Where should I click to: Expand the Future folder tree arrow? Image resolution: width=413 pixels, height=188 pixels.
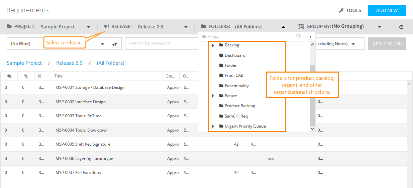[x=213, y=96]
